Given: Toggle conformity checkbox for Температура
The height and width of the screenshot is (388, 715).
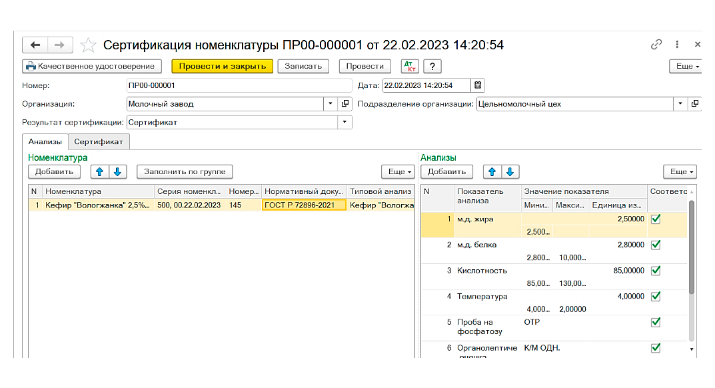Looking at the screenshot, I should 656,297.
